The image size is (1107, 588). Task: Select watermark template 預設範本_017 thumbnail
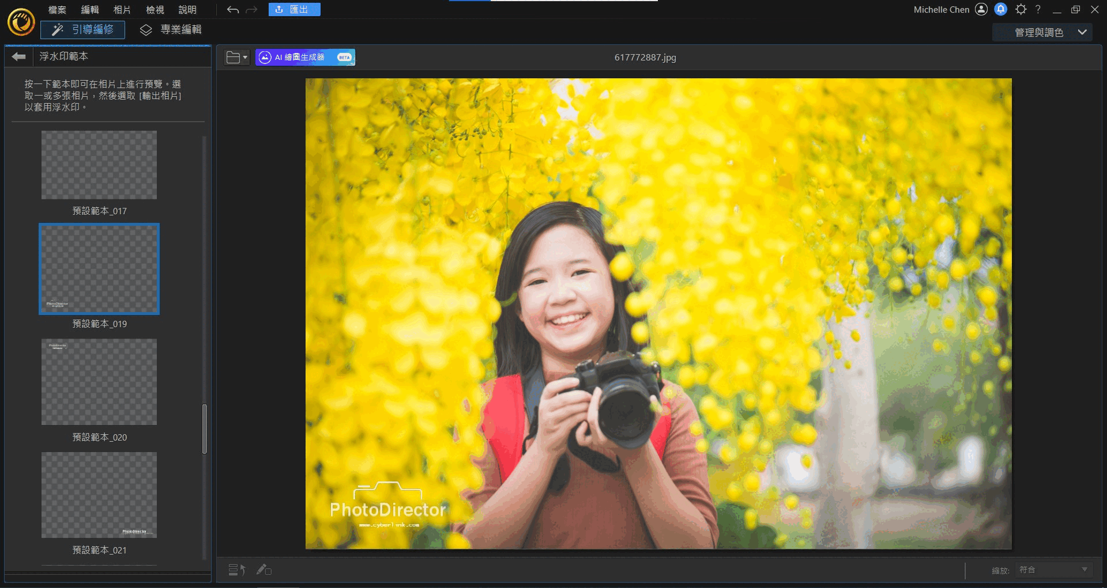point(99,165)
